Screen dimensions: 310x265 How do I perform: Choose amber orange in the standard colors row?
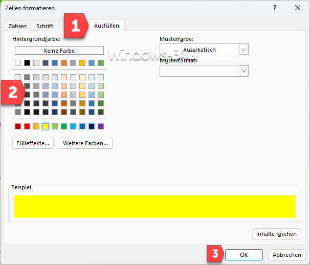click(36, 126)
